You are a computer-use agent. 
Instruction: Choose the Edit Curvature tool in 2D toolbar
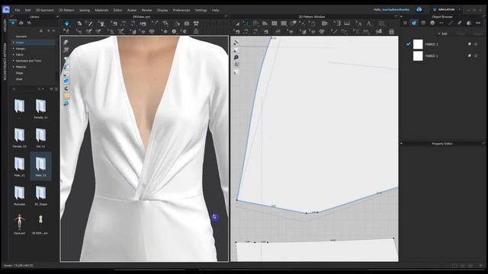255,24
